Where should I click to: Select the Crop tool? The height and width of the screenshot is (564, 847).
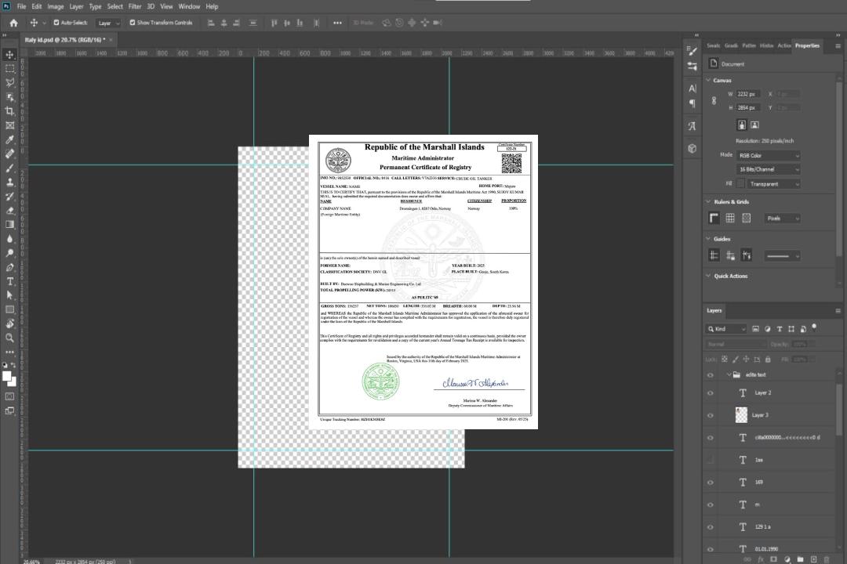point(9,111)
